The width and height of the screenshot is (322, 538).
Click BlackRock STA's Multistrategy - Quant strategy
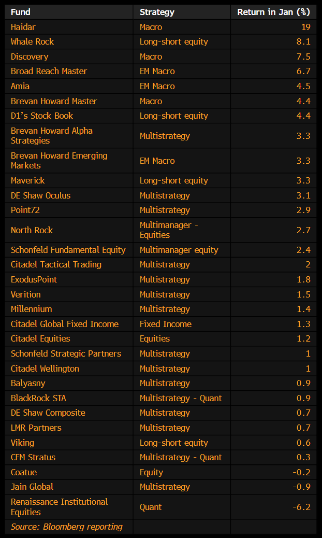tap(181, 399)
